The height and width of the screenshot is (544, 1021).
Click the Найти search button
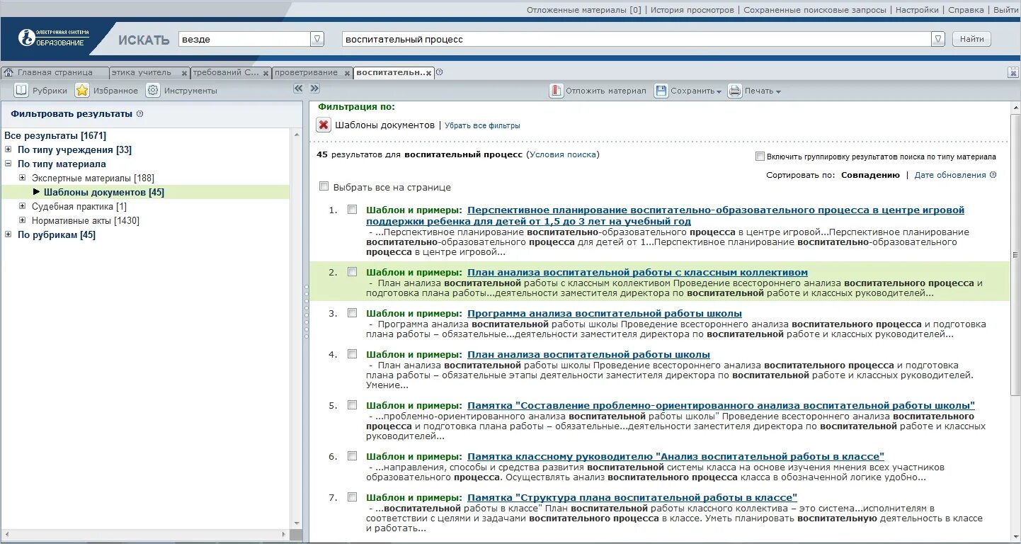coord(971,39)
